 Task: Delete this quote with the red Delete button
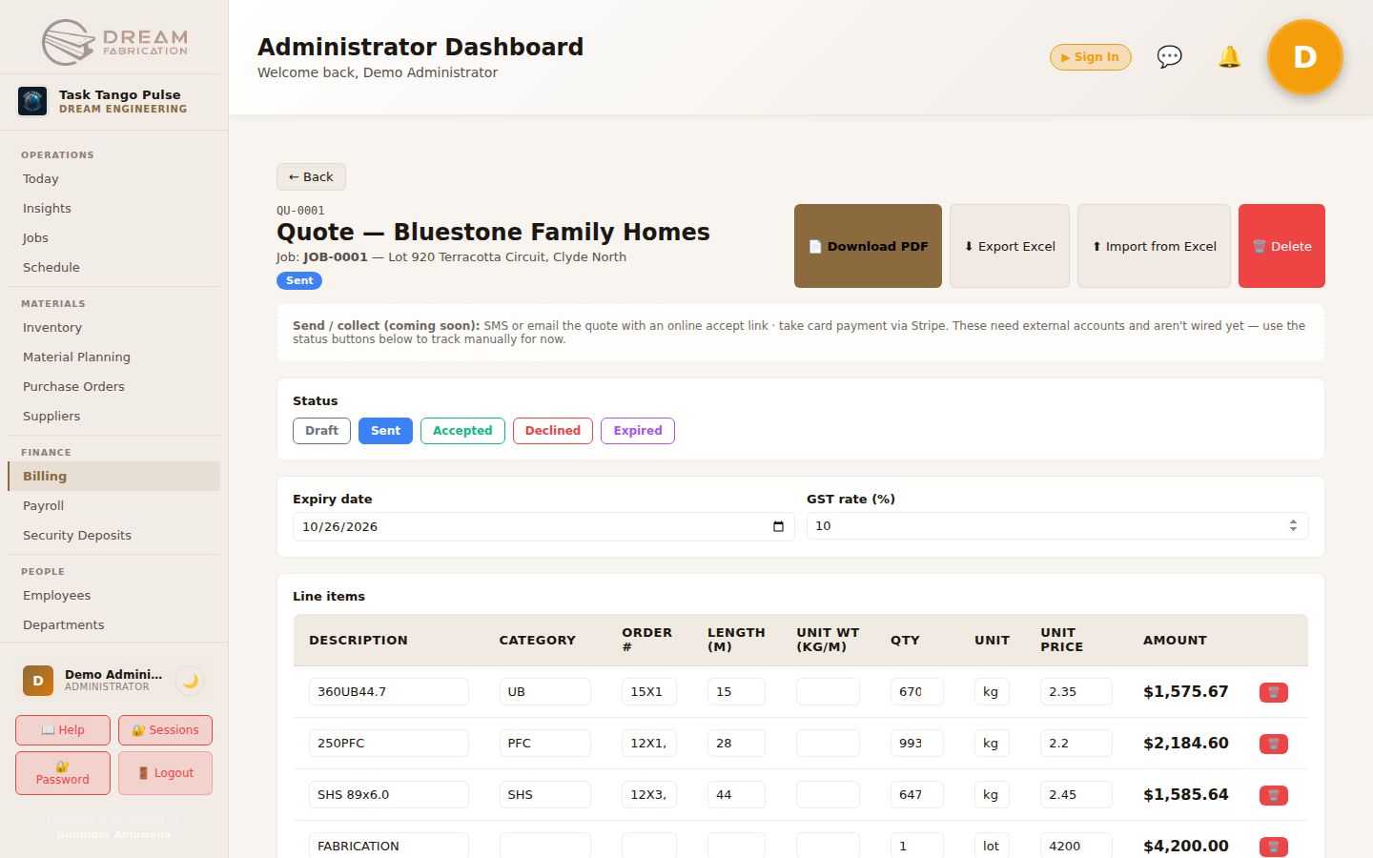pyautogui.click(x=1281, y=246)
